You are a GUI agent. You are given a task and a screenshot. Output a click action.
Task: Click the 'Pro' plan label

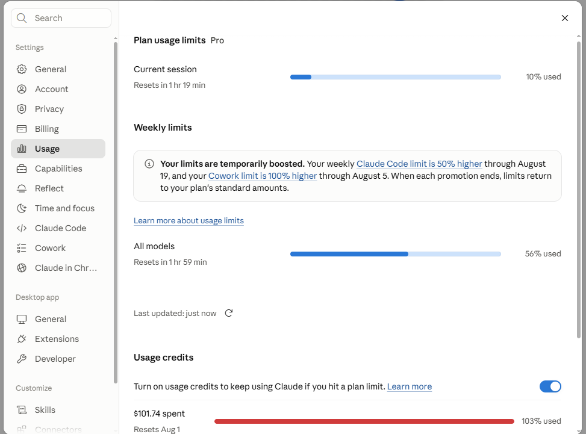[217, 40]
